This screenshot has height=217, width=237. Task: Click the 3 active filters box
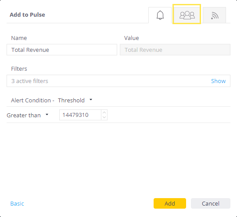(118, 81)
